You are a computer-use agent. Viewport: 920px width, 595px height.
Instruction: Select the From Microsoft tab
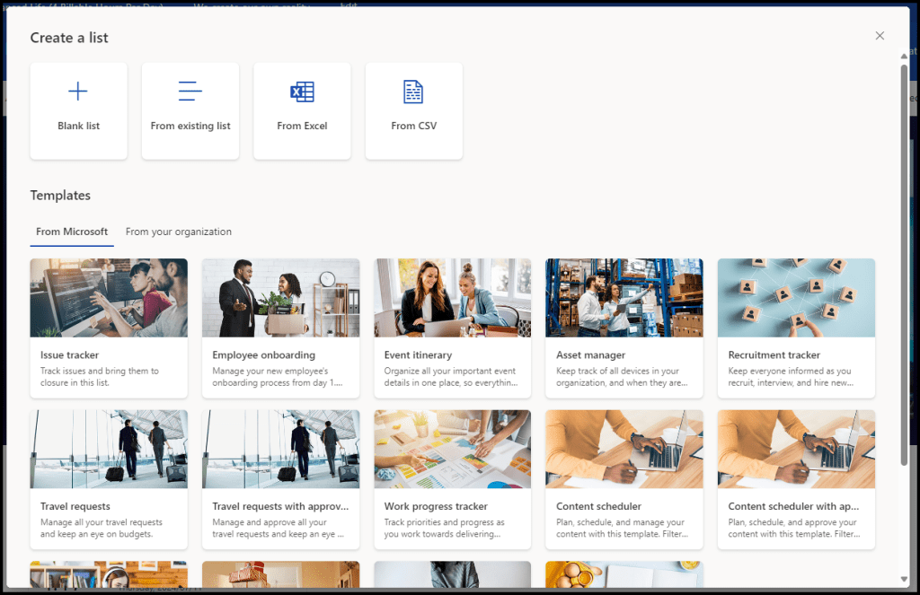tap(72, 232)
